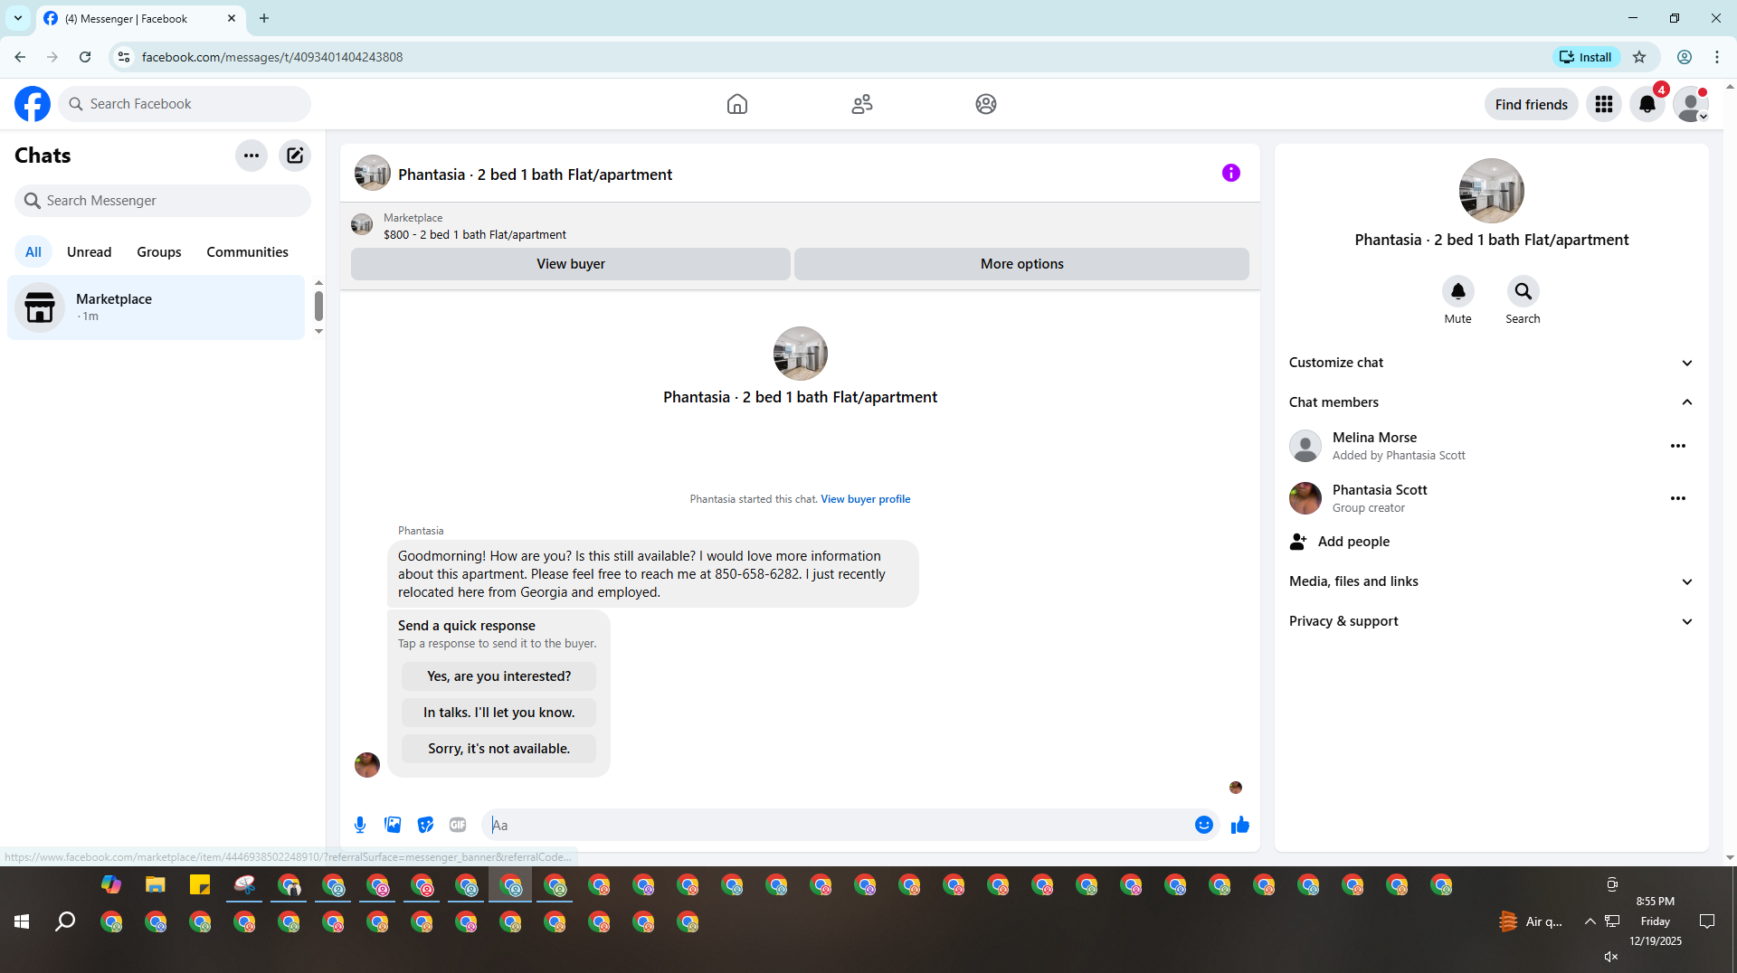
Task: Send 'Sorry, it's not available.' response
Action: (x=499, y=749)
